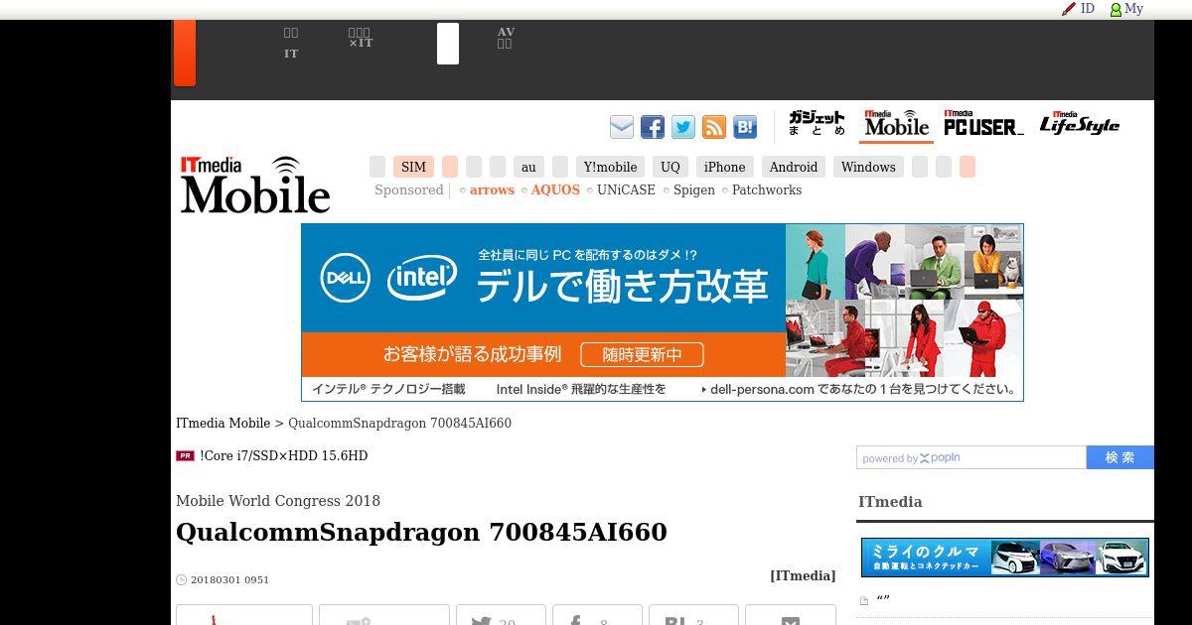
Task: Open the AV item in dark top navigation
Action: (x=506, y=38)
